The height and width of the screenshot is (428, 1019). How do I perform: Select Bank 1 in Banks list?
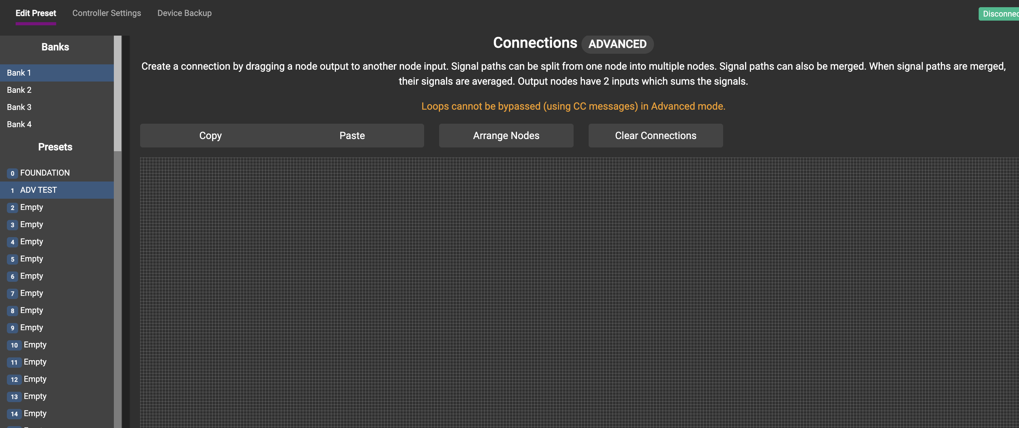[19, 73]
